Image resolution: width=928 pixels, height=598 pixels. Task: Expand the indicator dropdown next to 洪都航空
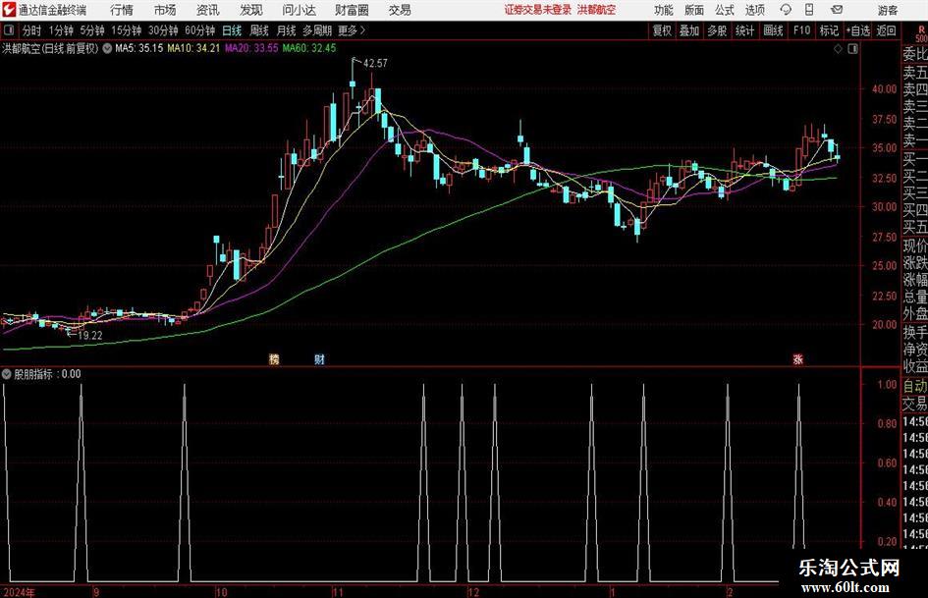pyautogui.click(x=107, y=48)
